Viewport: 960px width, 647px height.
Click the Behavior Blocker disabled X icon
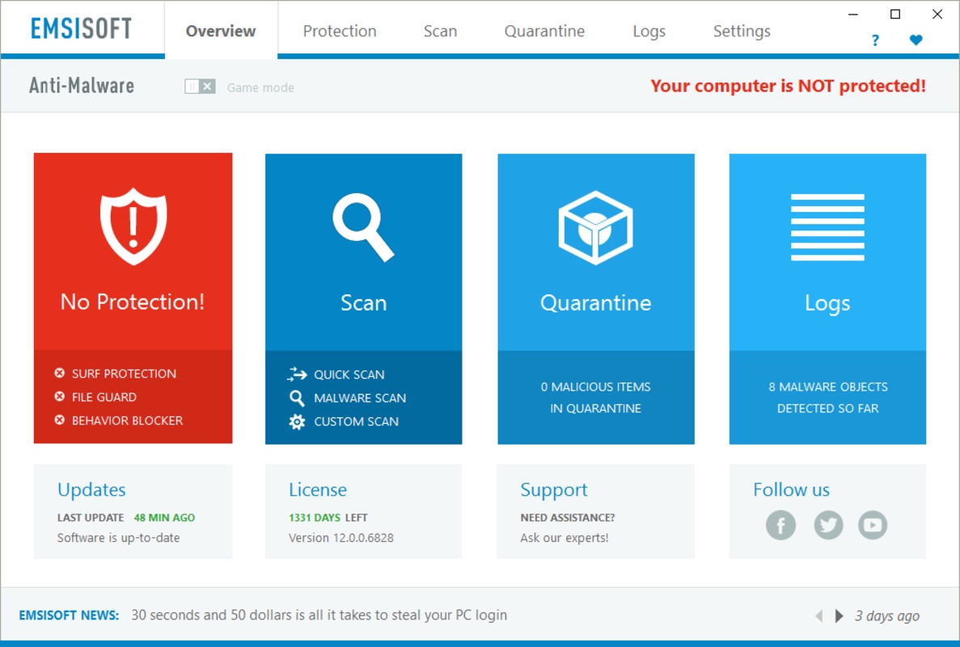[x=59, y=420]
